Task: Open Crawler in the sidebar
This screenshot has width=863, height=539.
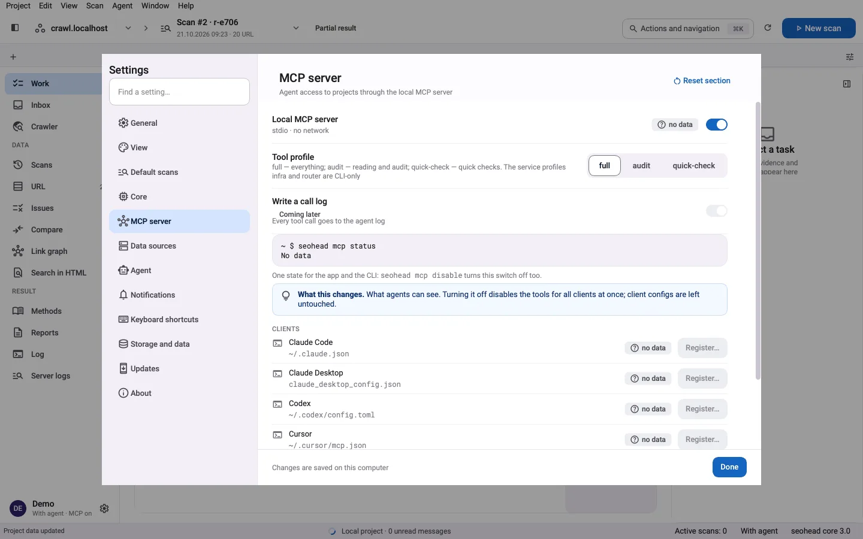Action: pyautogui.click(x=53, y=126)
